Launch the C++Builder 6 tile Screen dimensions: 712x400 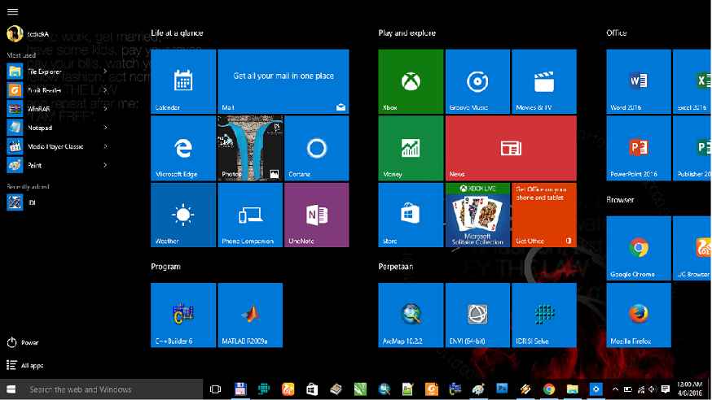[x=183, y=315]
